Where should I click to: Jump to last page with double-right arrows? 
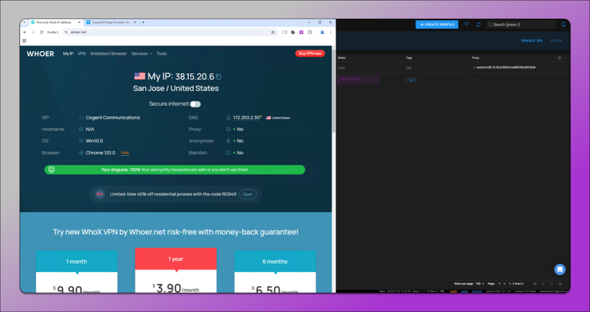[560, 284]
